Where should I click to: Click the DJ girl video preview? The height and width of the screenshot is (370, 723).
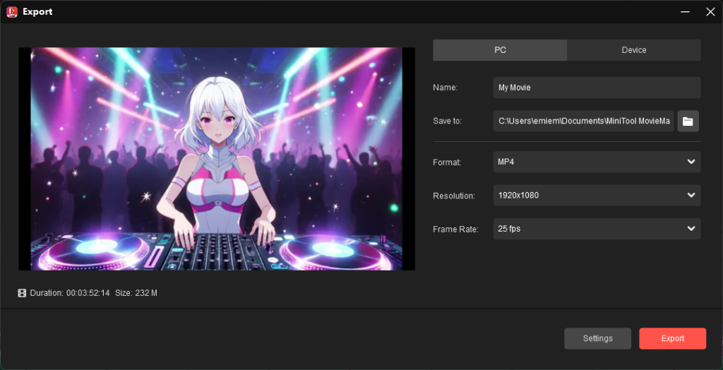pyautogui.click(x=216, y=159)
